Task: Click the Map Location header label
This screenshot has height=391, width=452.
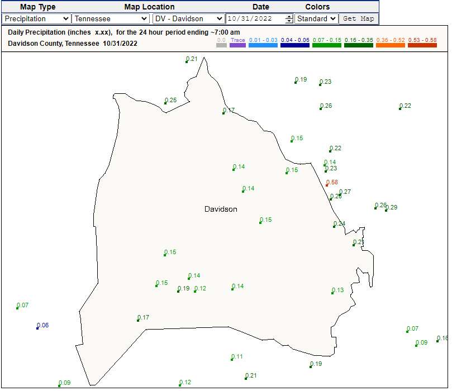Action: tap(149, 7)
